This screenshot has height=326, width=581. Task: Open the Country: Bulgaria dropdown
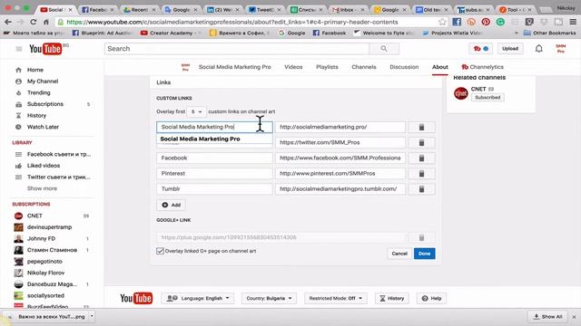[x=269, y=298]
